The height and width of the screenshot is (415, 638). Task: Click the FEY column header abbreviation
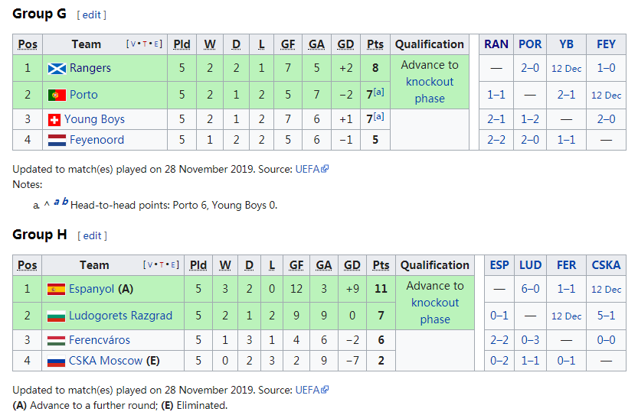click(606, 44)
